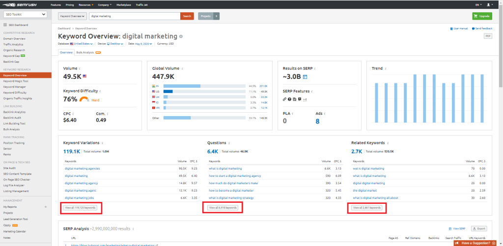
Task: Click View all 6,418 keywords button
Action: tap(223, 208)
